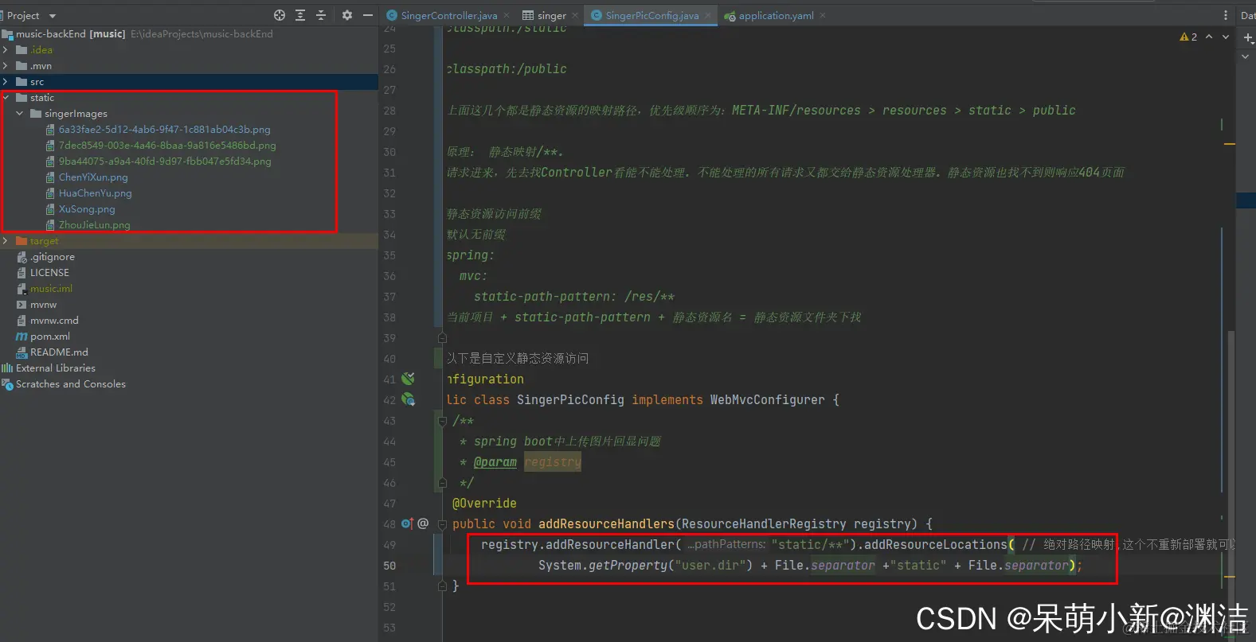The width and height of the screenshot is (1256, 642).
Task: Click fold marker at line 51
Action: click(442, 586)
